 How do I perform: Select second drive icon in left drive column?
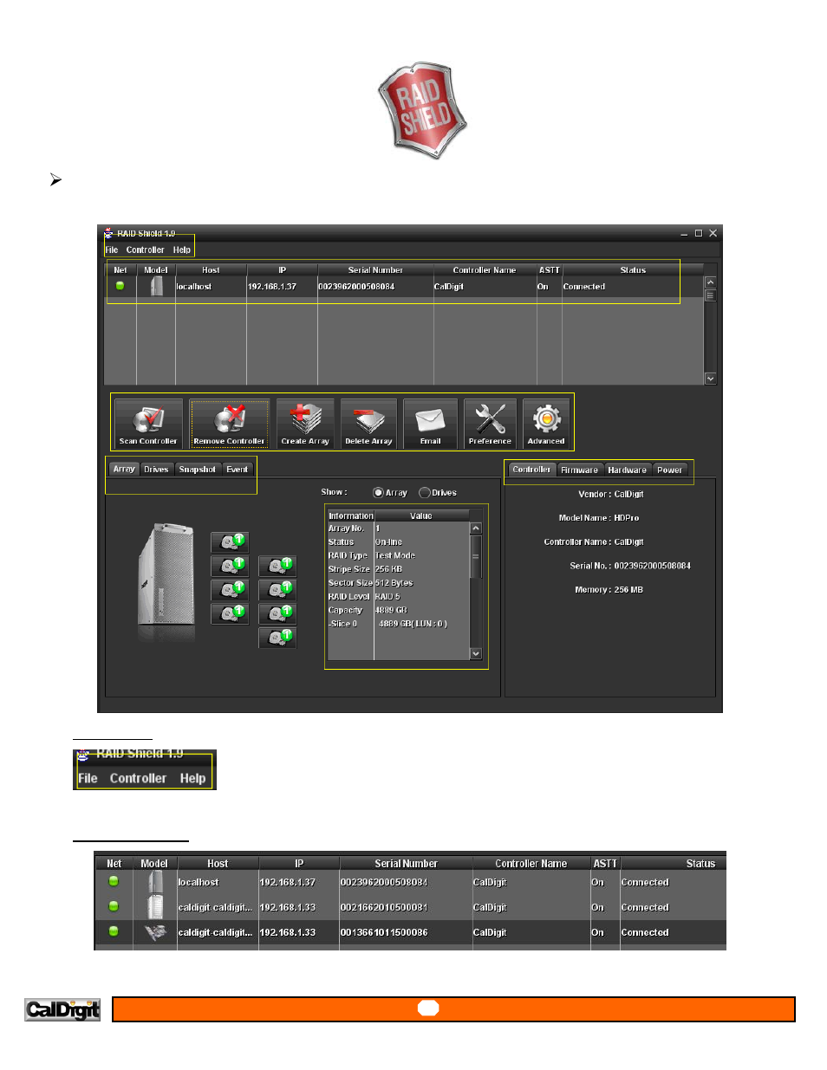click(230, 566)
